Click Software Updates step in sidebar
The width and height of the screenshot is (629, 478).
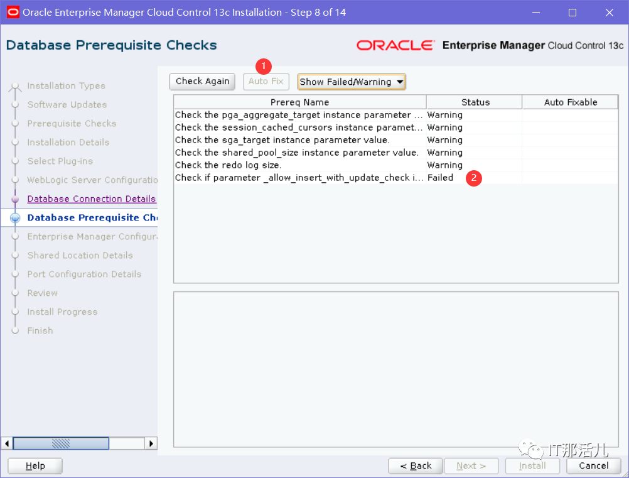point(67,105)
